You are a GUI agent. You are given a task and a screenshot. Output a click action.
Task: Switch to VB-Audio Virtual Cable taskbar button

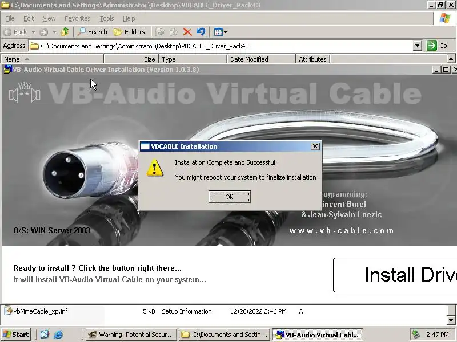318,335
